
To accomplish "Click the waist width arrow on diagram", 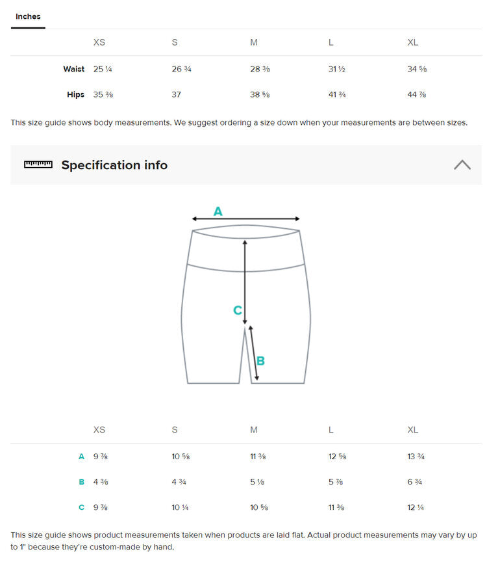I will pyautogui.click(x=245, y=220).
